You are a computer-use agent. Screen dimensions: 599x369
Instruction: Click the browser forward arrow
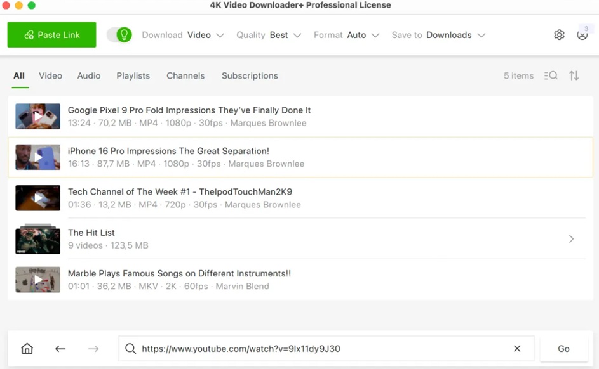click(93, 349)
